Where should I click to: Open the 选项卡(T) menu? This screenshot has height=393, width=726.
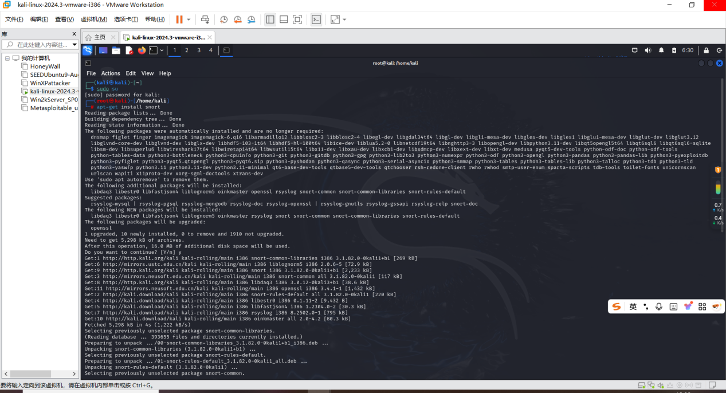pyautogui.click(x=126, y=19)
